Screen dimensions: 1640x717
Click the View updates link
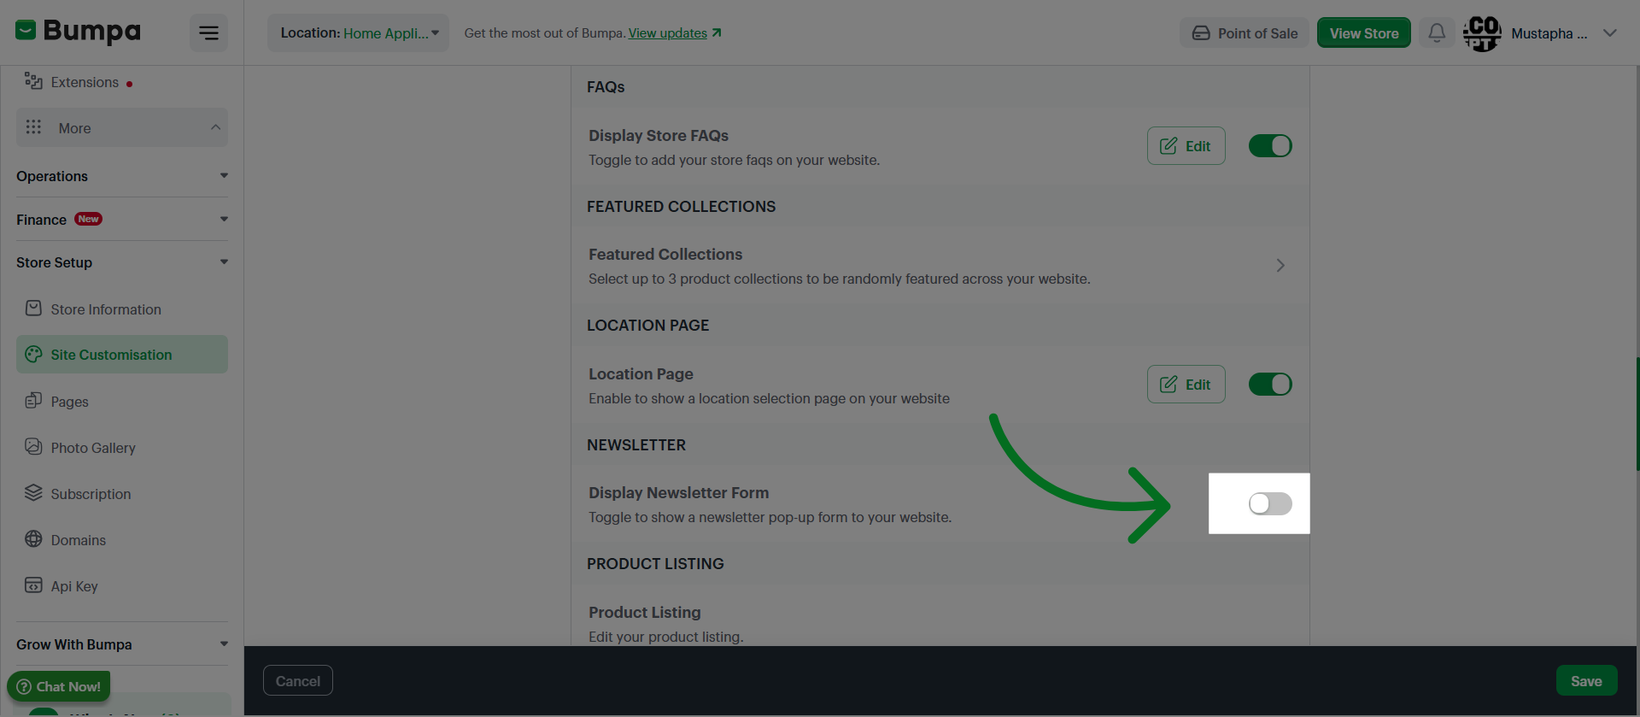pos(668,33)
